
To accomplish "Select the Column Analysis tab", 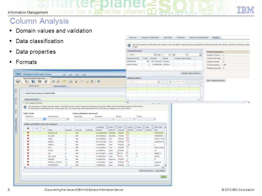I will pos(60,86).
